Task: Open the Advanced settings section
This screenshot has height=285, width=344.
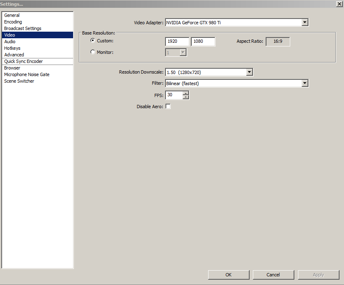Action: point(37,55)
